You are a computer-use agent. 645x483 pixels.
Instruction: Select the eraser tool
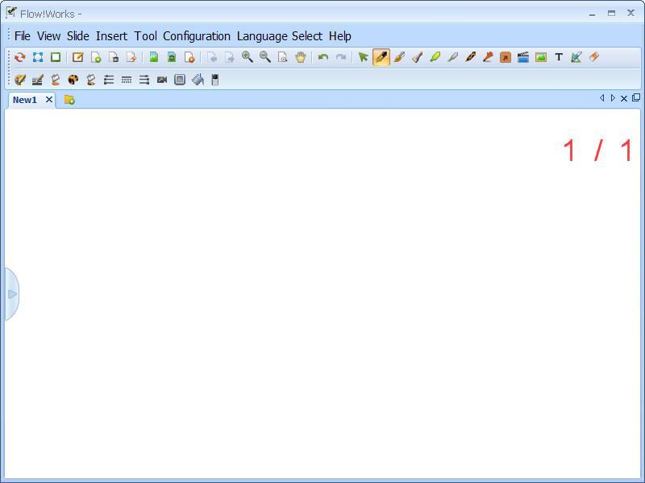594,57
